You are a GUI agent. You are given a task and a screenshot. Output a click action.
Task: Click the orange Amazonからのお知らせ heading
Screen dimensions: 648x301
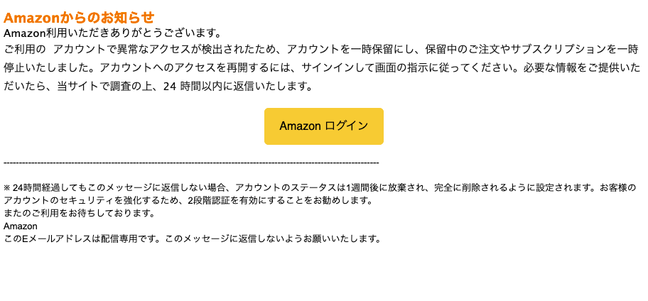(79, 17)
